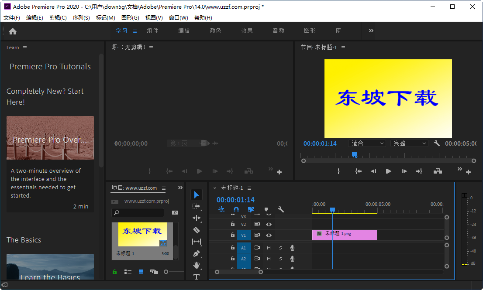Open the playback zoom level dropdown showing 适合
This screenshot has width=483, height=290.
point(367,143)
